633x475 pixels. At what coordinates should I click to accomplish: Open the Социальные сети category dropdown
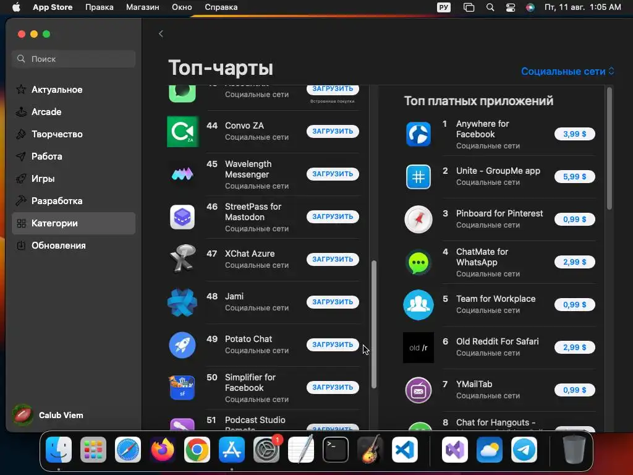click(x=567, y=72)
